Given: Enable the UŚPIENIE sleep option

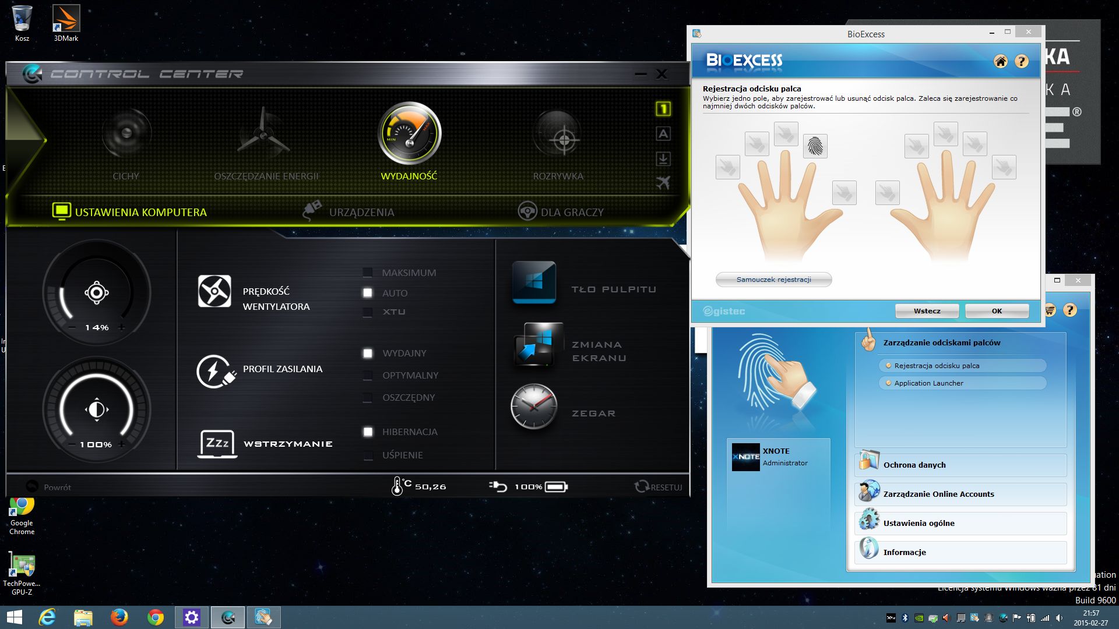Looking at the screenshot, I should (x=367, y=455).
